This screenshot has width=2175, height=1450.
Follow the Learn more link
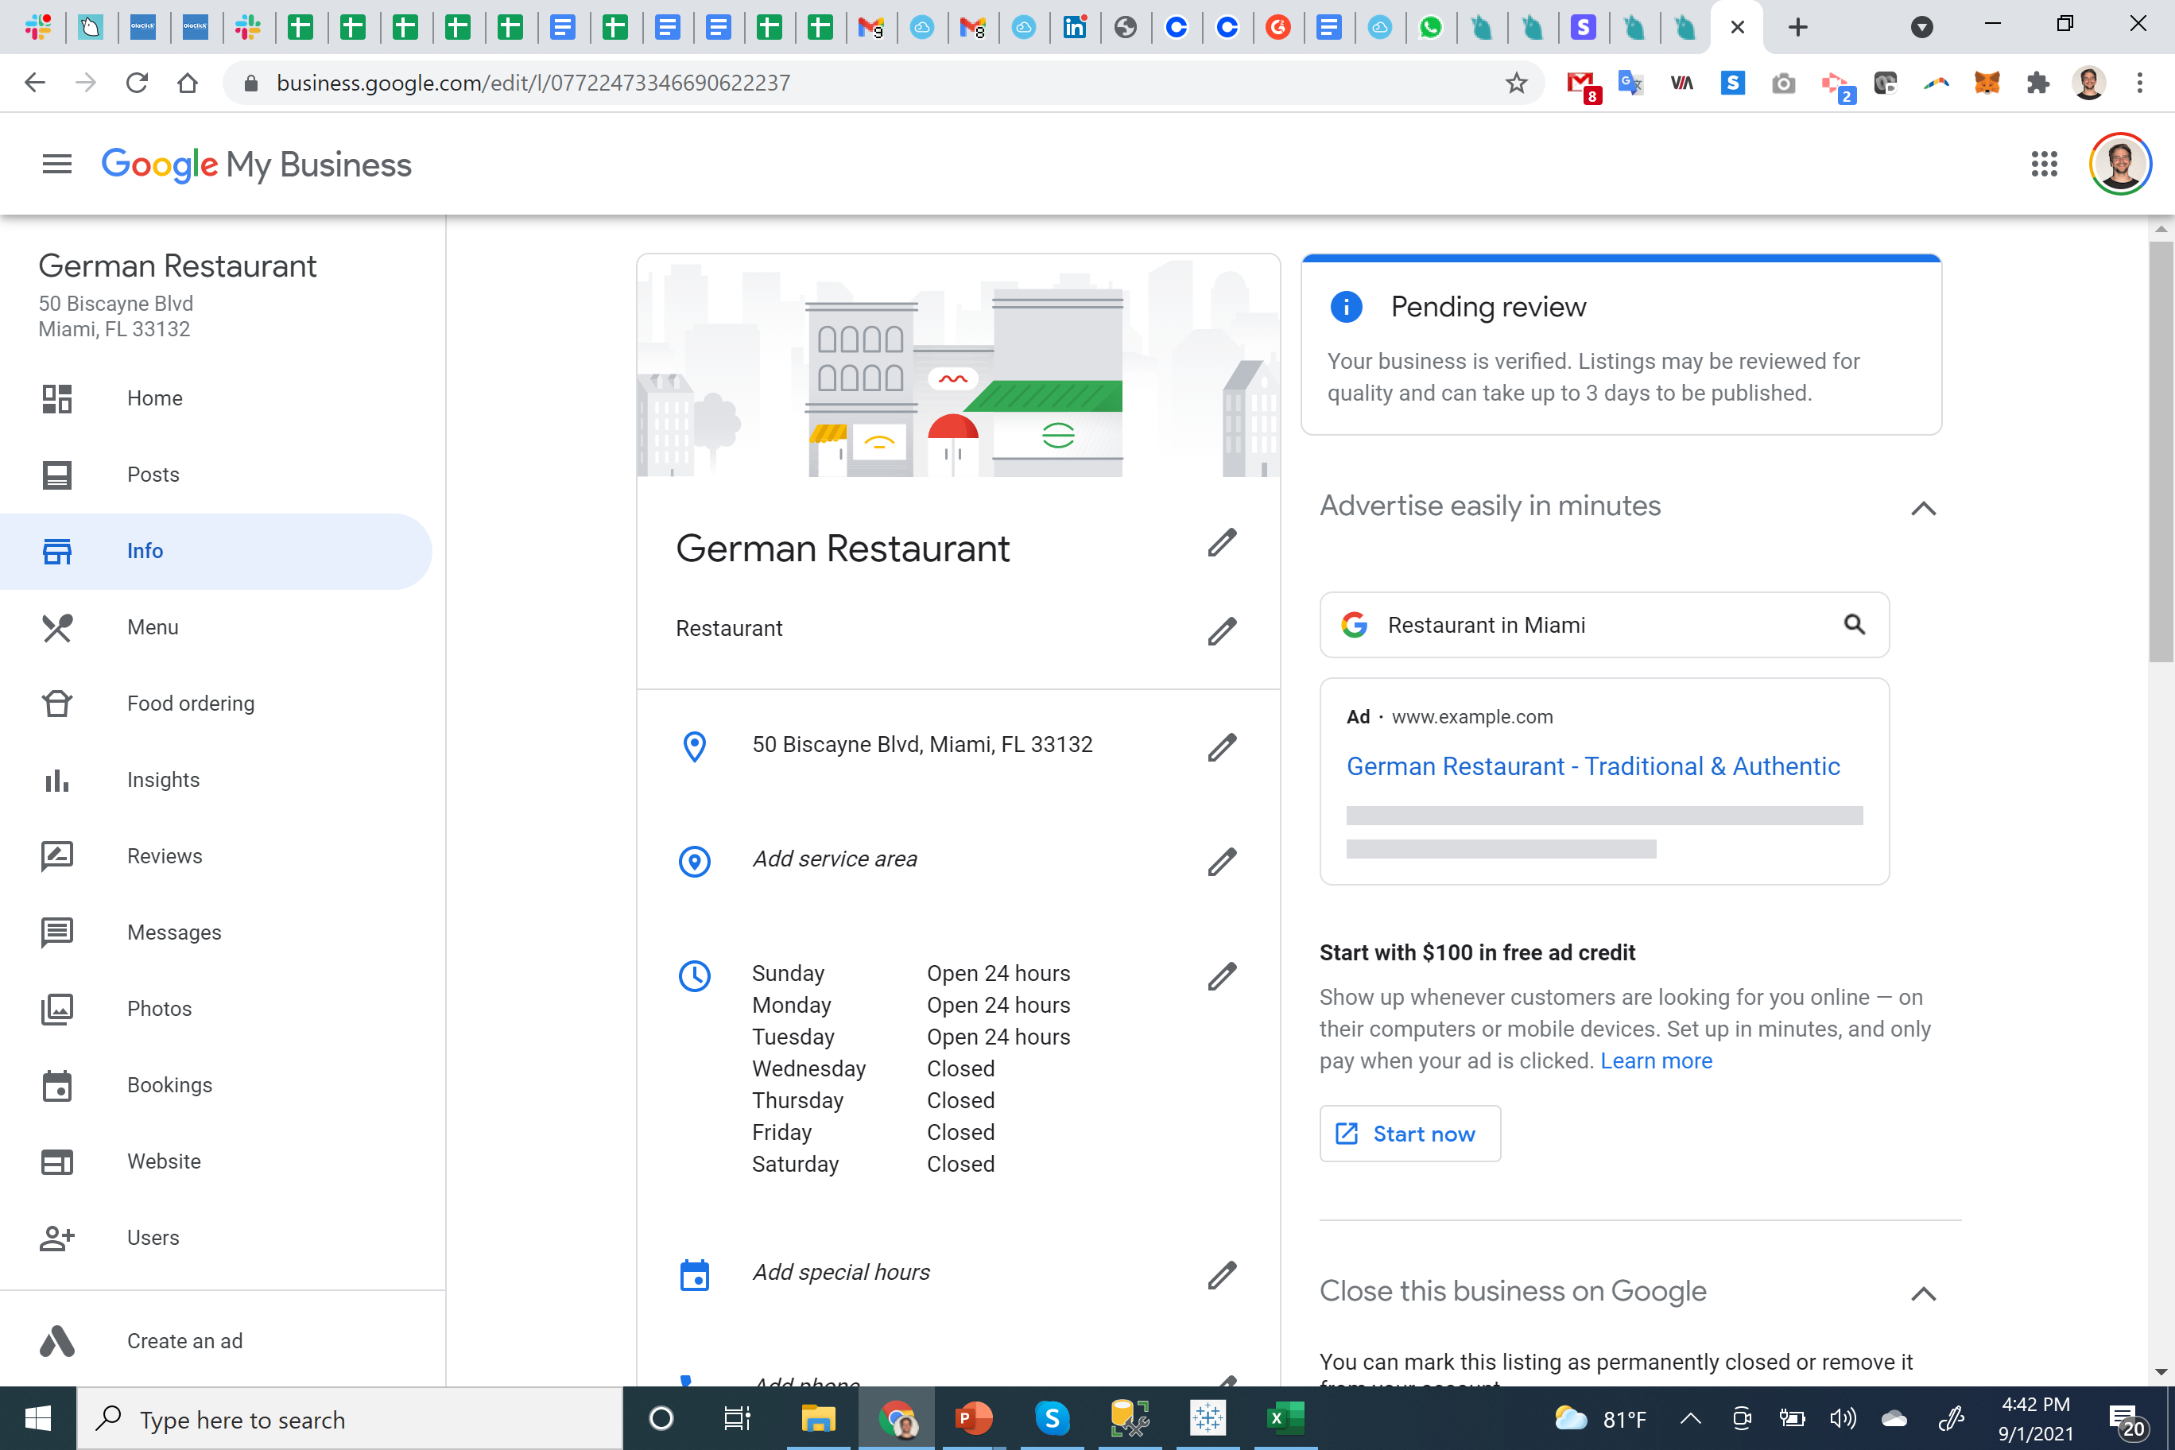point(1655,1060)
